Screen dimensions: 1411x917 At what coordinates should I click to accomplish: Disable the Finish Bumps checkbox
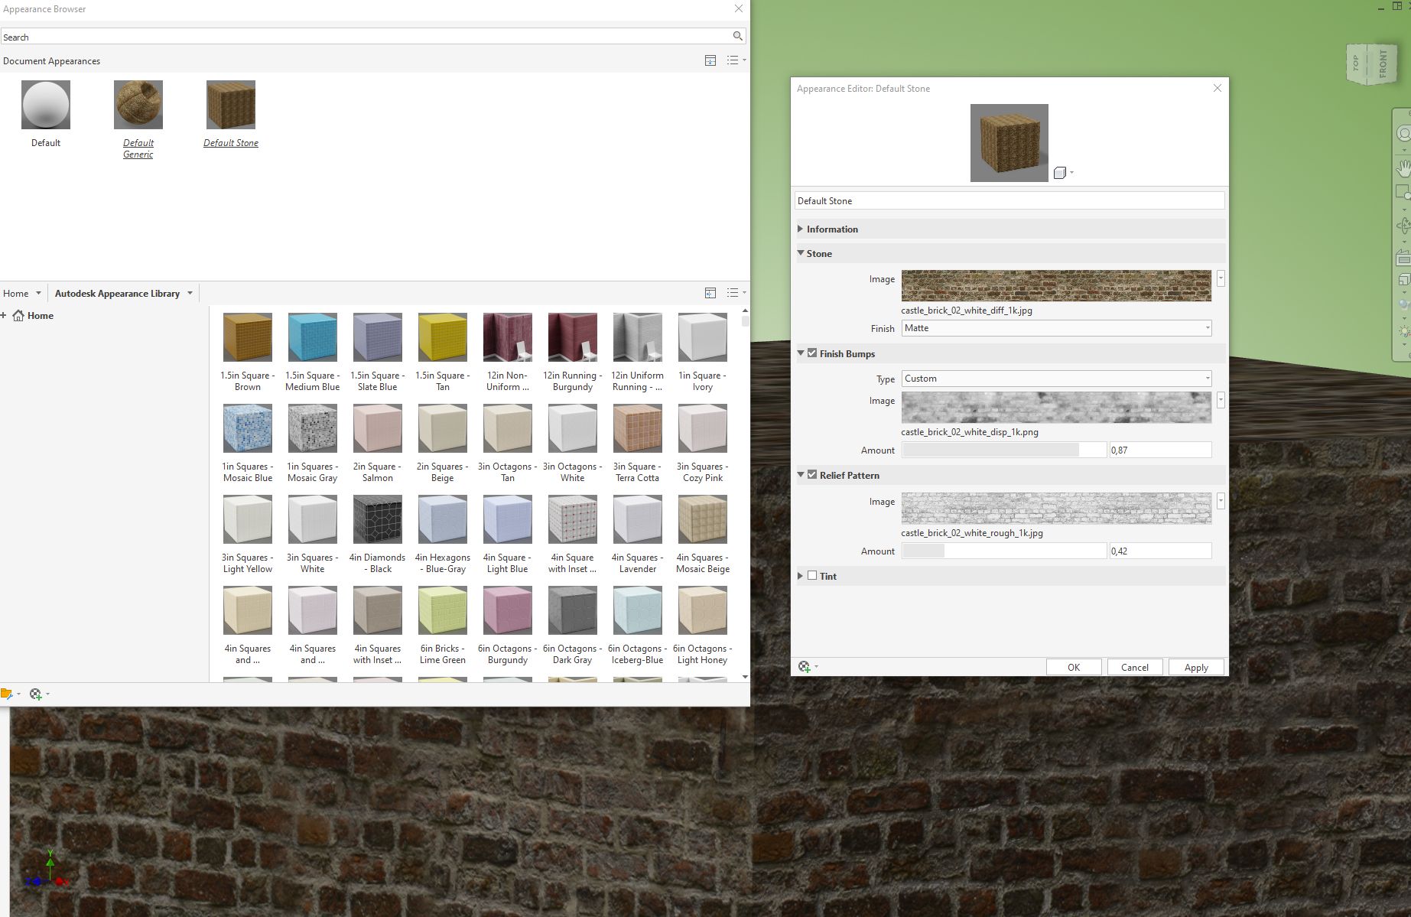pyautogui.click(x=811, y=353)
